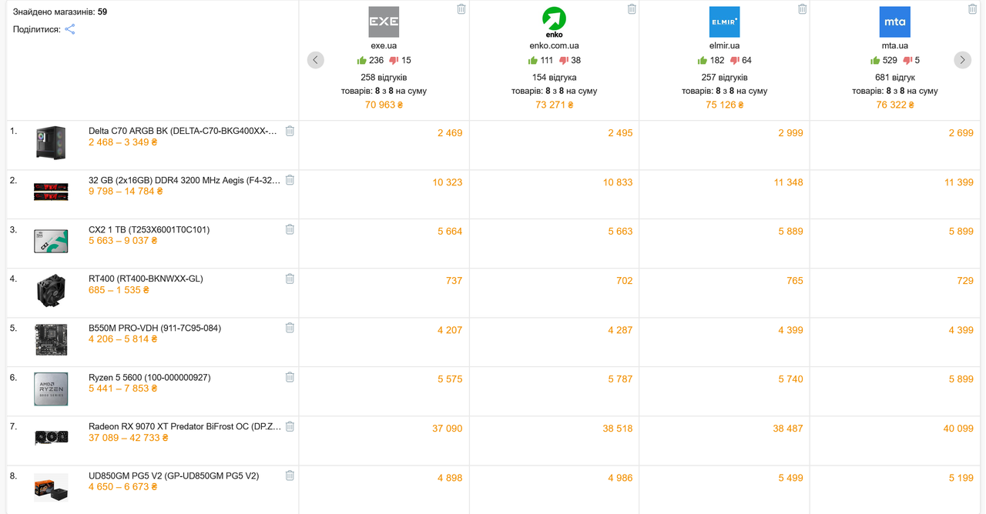Click price 37 090 for Radeon at exe.ua

[x=448, y=429]
